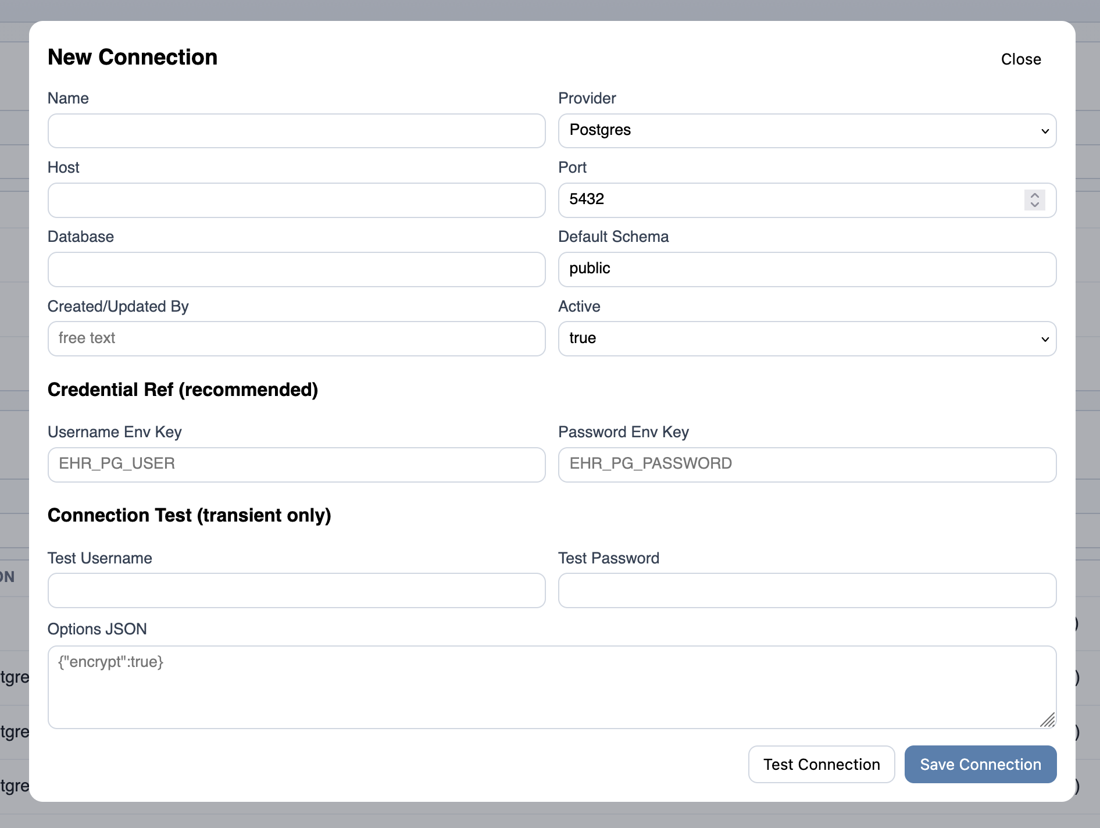Viewport: 1100px width, 828px height.
Task: Click the Password Env Key field
Action: pos(807,464)
